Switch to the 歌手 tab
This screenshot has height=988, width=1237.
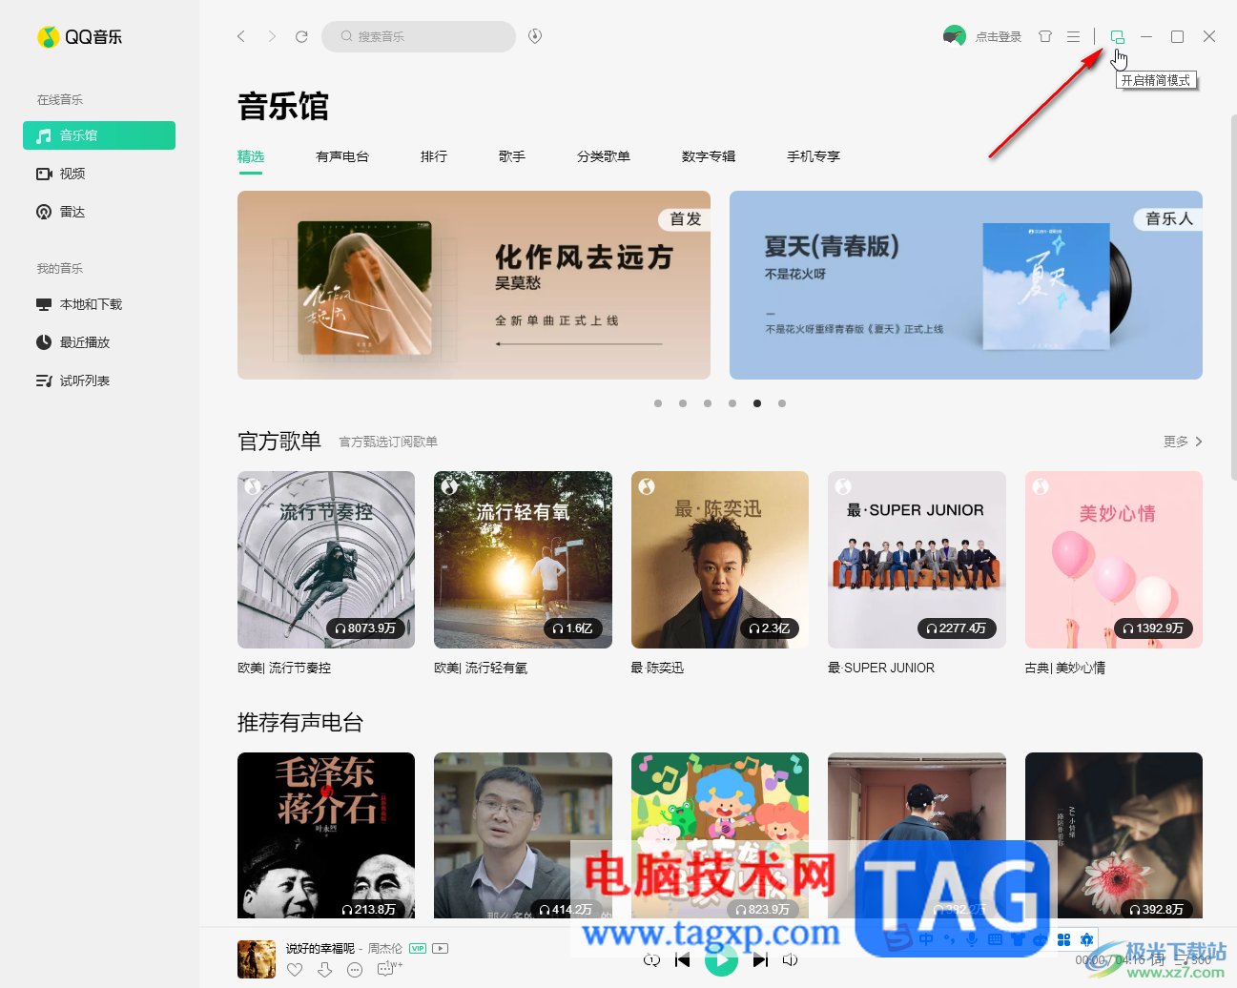click(x=512, y=156)
